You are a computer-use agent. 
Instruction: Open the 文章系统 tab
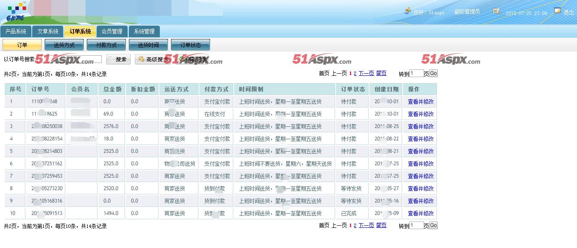coord(48,31)
